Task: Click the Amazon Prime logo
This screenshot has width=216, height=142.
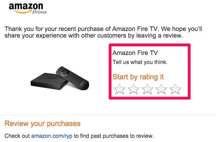Action: tap(28, 9)
